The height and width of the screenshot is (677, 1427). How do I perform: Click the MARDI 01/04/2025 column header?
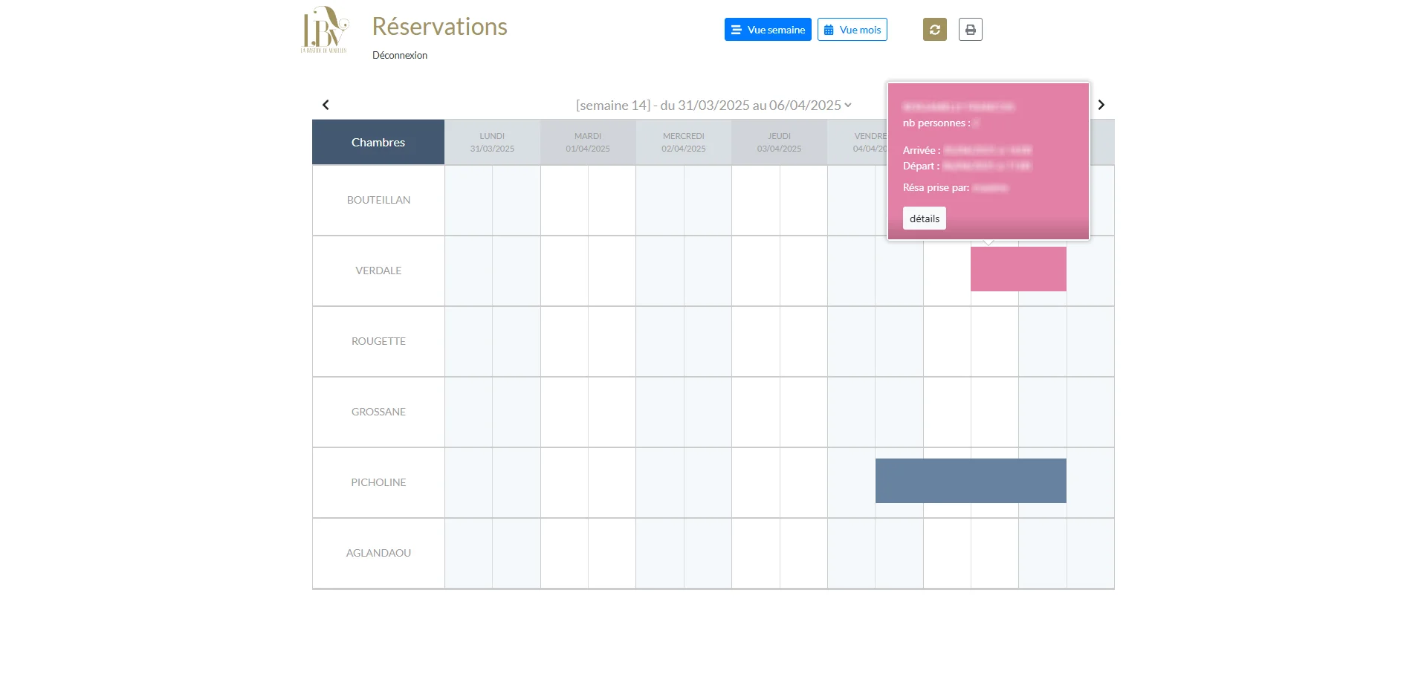click(x=588, y=142)
